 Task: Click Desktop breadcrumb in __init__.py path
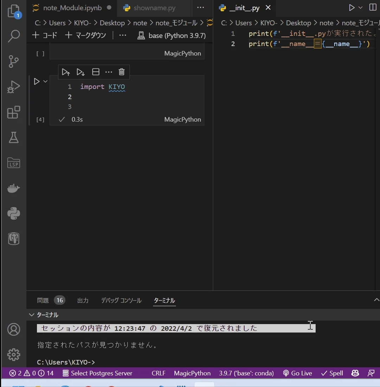click(298, 23)
